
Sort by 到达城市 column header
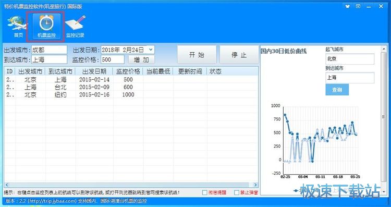tap(60, 71)
